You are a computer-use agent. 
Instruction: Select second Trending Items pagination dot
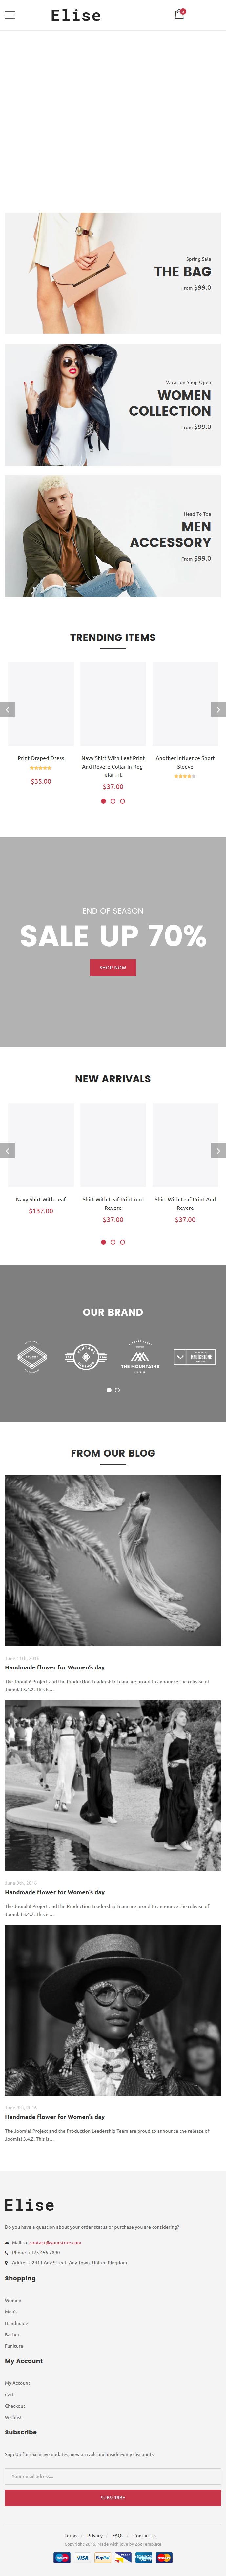(113, 801)
